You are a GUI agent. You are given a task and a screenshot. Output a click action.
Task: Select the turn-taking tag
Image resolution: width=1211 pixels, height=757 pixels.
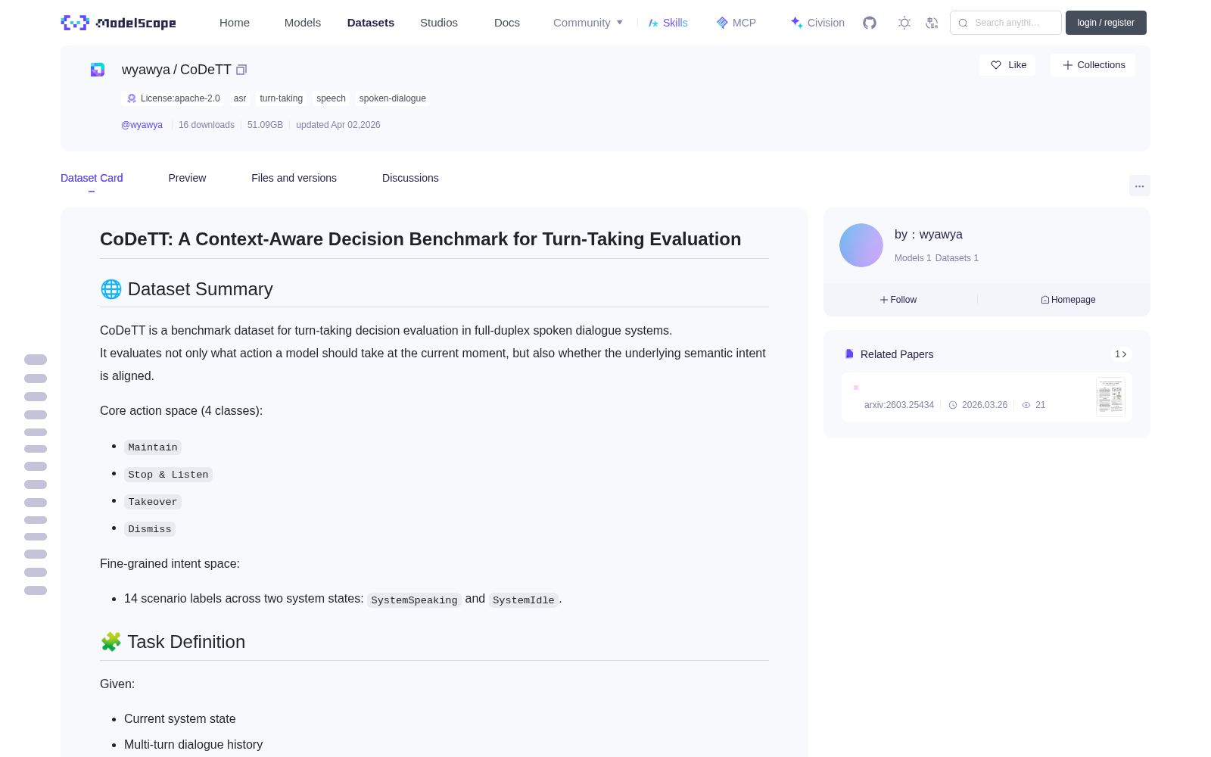[281, 98]
